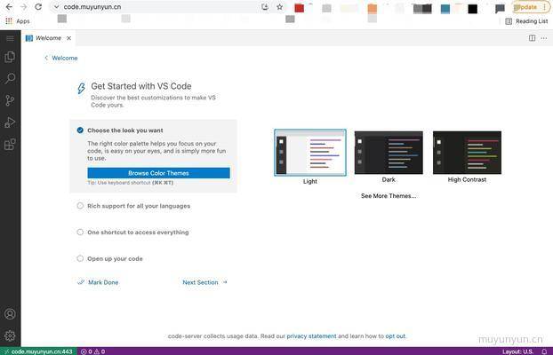Open notifications bell in status bar
The width and height of the screenshot is (553, 355).
(544, 351)
